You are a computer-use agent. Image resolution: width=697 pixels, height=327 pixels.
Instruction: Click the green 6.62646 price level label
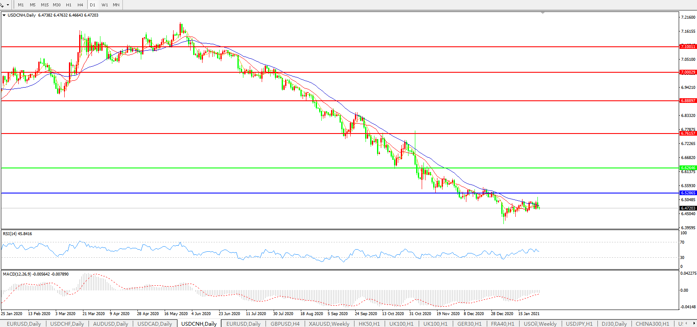tap(688, 168)
